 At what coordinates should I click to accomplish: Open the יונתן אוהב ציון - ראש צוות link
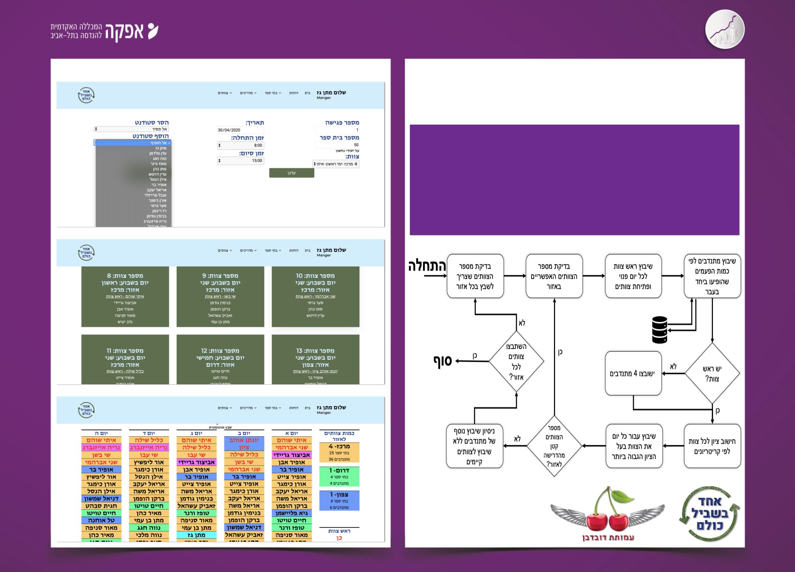tap(315, 372)
